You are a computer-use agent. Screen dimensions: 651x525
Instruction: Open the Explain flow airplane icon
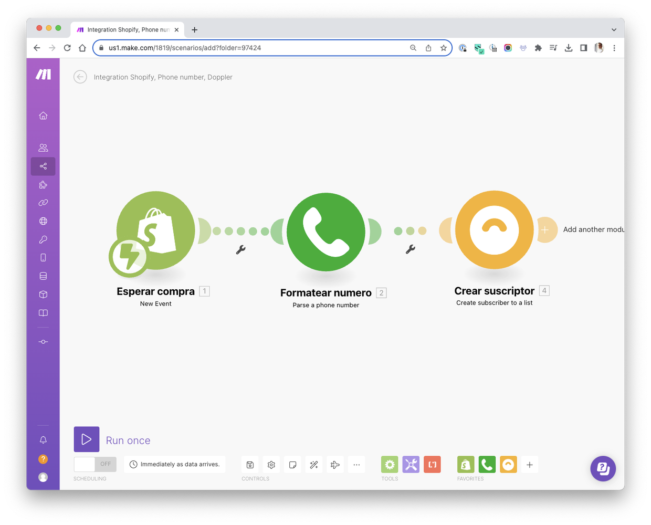[335, 465]
